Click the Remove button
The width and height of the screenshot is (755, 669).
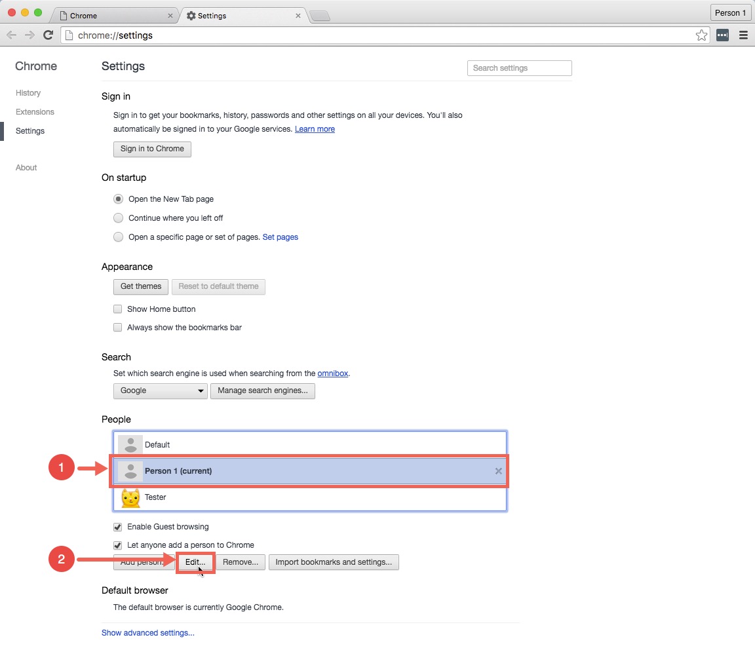pos(241,562)
